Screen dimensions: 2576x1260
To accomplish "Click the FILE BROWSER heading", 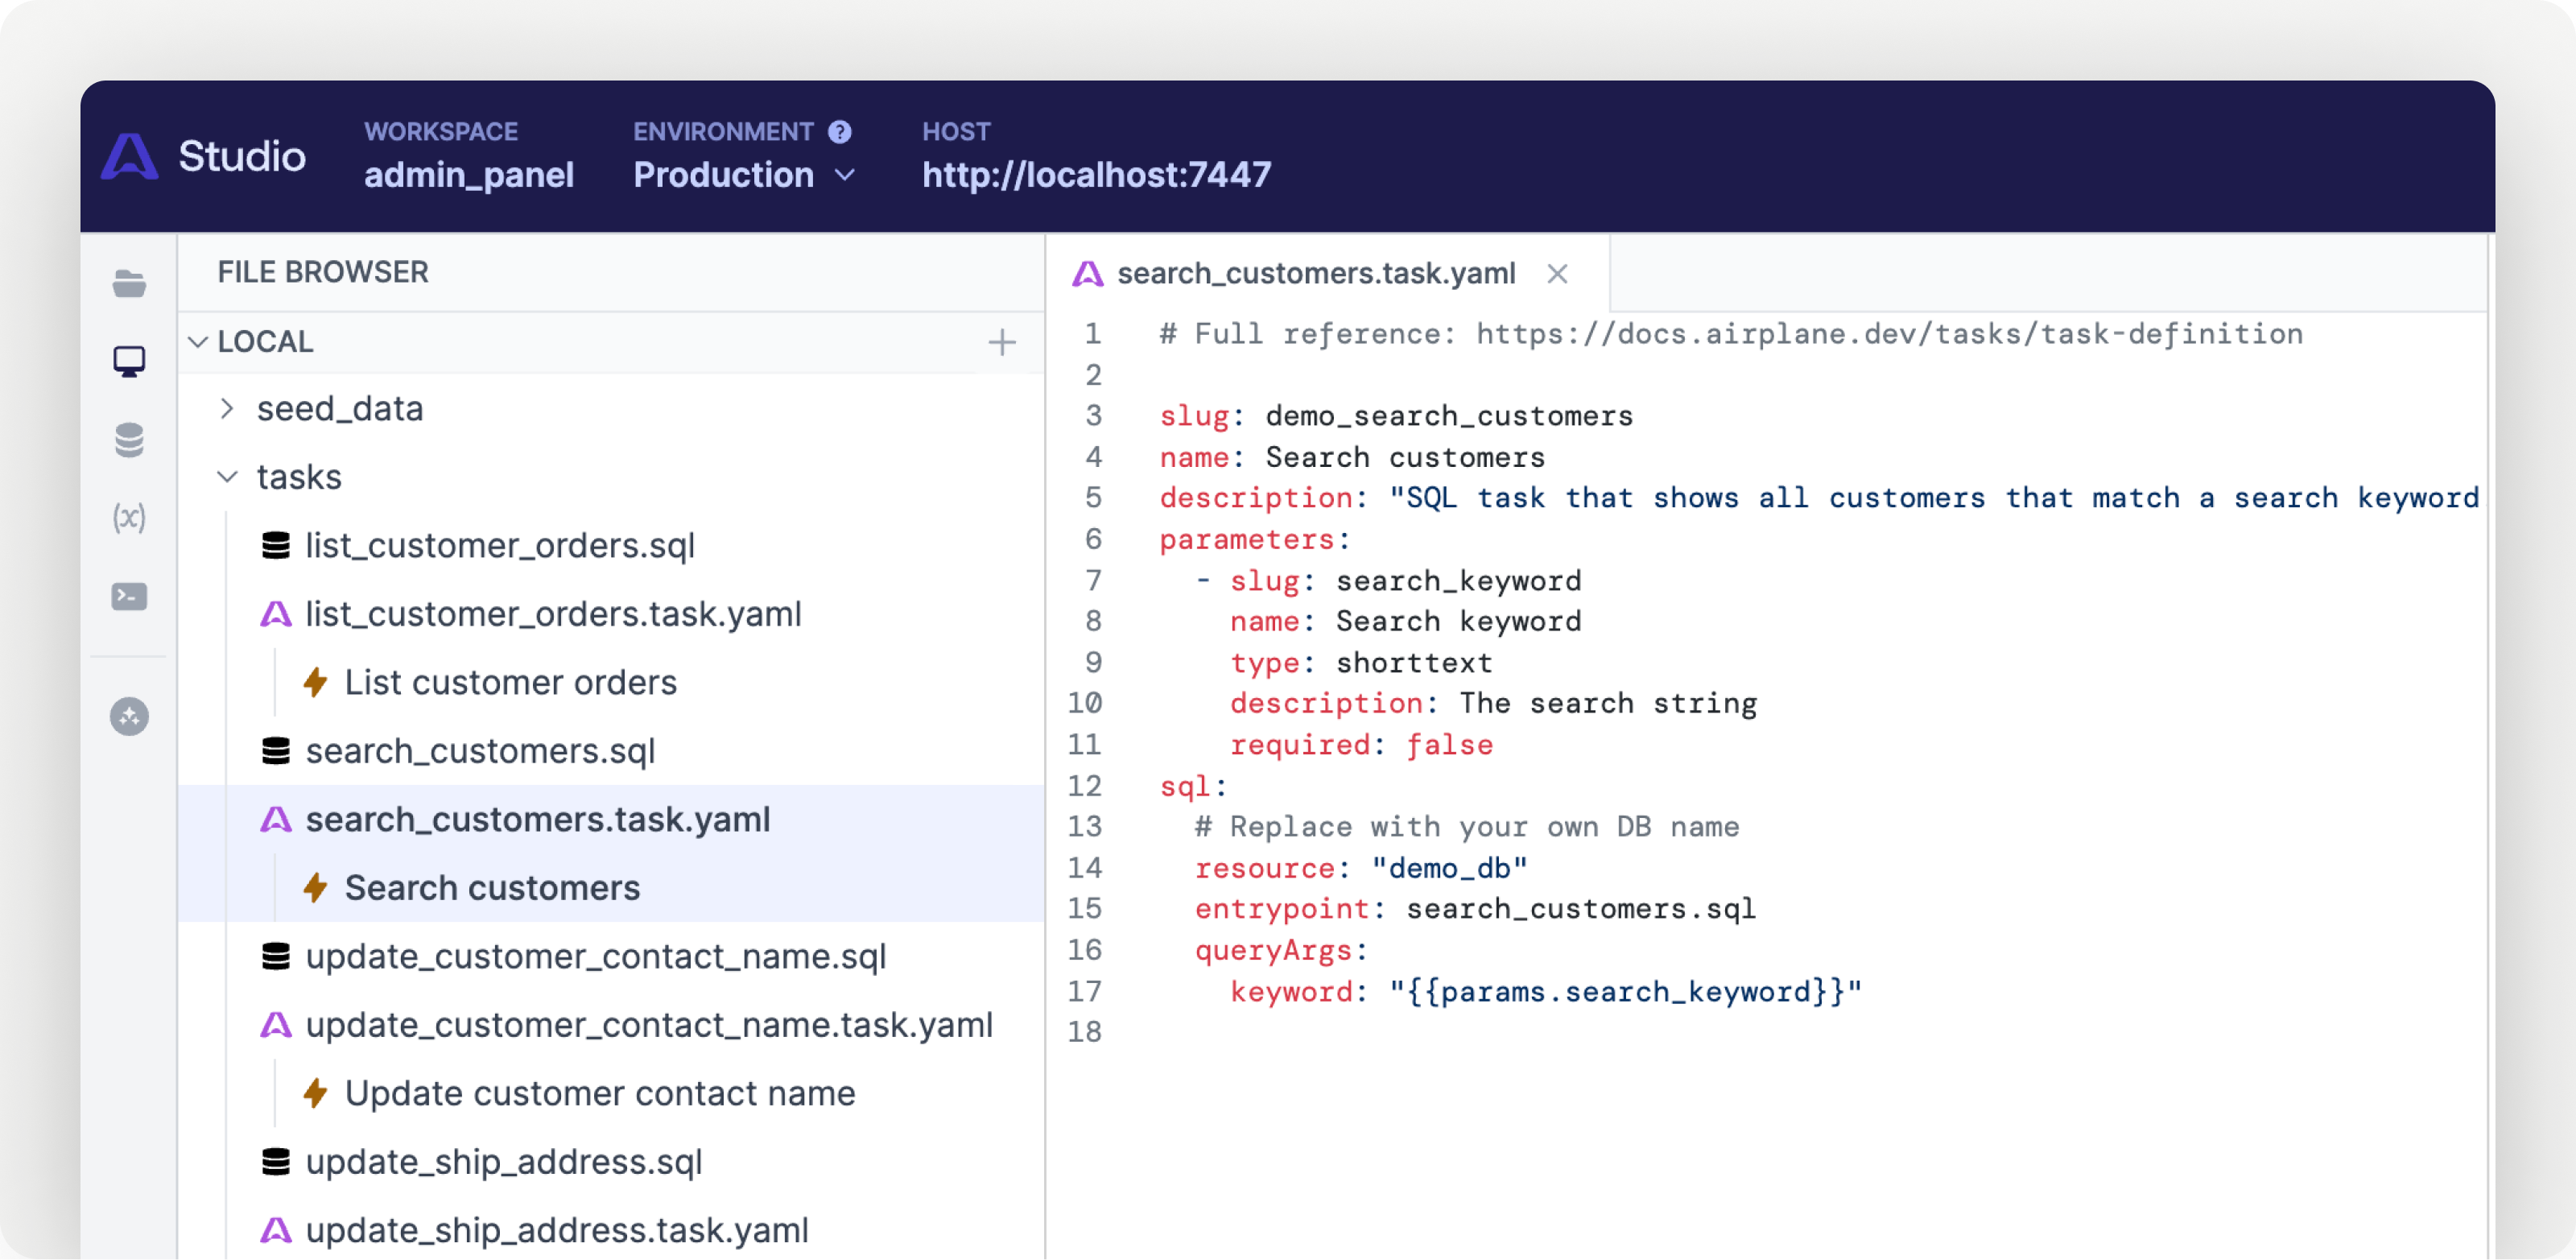I will [322, 272].
